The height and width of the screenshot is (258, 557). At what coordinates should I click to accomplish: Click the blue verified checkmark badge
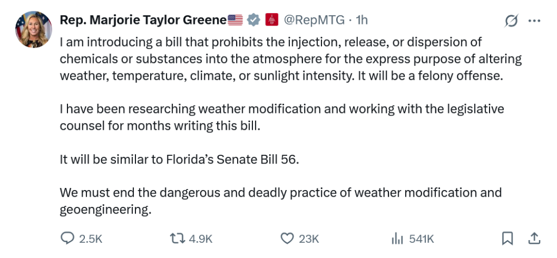[253, 20]
